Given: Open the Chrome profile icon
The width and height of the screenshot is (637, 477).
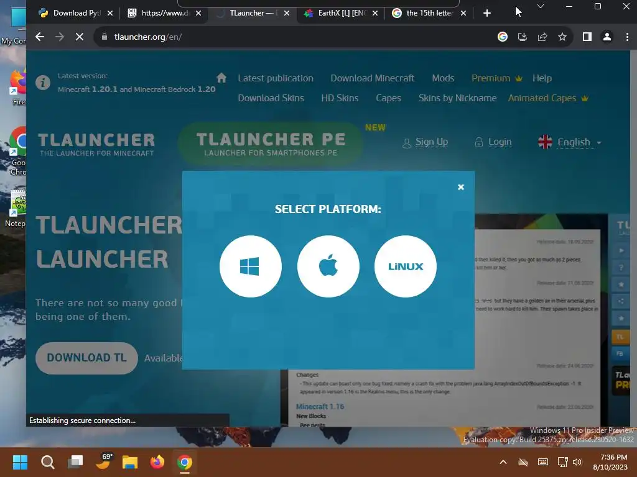Looking at the screenshot, I should coord(607,37).
